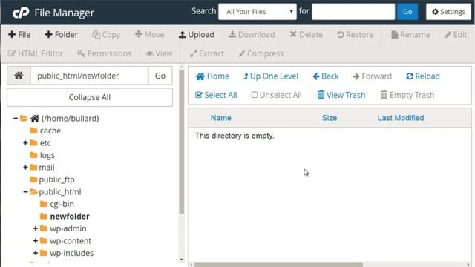The image size is (475, 267).
Task: Open Settings with the gear button
Action: [448, 12]
